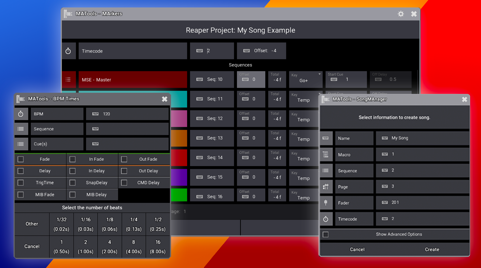
Task: Click keyboard icon in Offset: -4 field
Action: (x=247, y=51)
